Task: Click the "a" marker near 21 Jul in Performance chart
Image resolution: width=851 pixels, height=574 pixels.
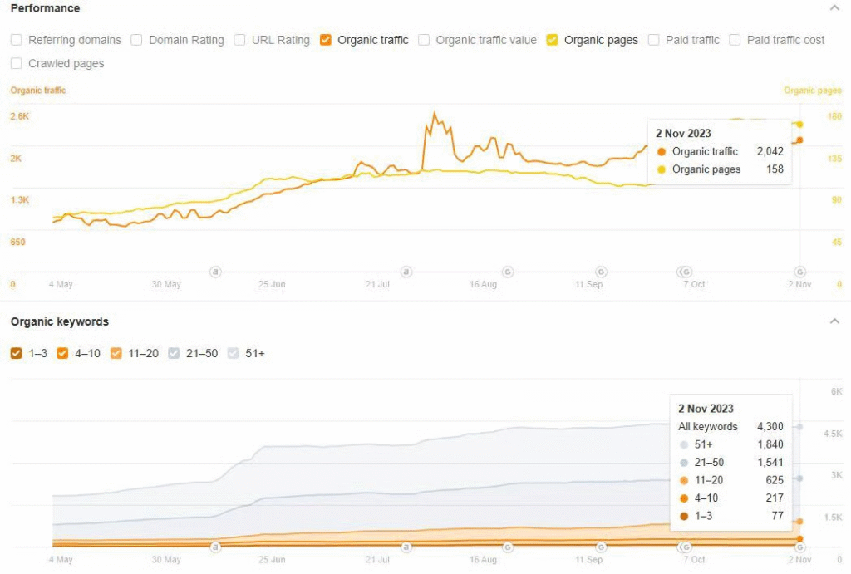Action: click(x=406, y=272)
